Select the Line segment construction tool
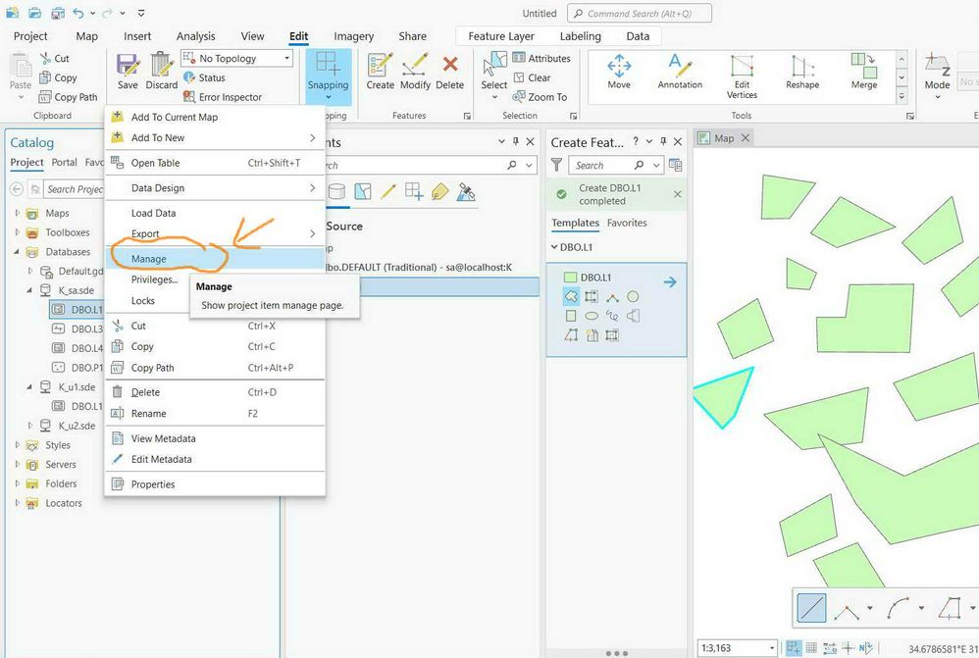Viewport: 979px width, 658px height. (811, 607)
